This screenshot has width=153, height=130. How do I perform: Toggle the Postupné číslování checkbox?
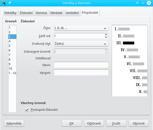point(27,110)
